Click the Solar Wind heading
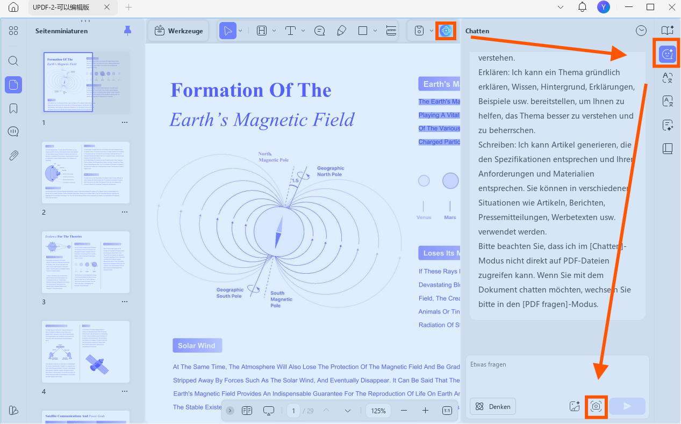This screenshot has width=681, height=424. pyautogui.click(x=197, y=346)
